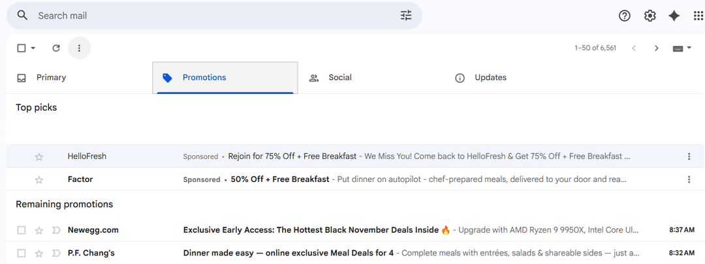Star the HelloFresh sponsored email

tap(39, 156)
